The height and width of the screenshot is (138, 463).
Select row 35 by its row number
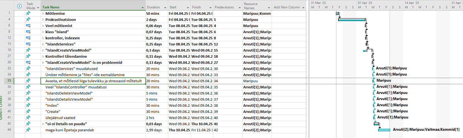click(9, 81)
